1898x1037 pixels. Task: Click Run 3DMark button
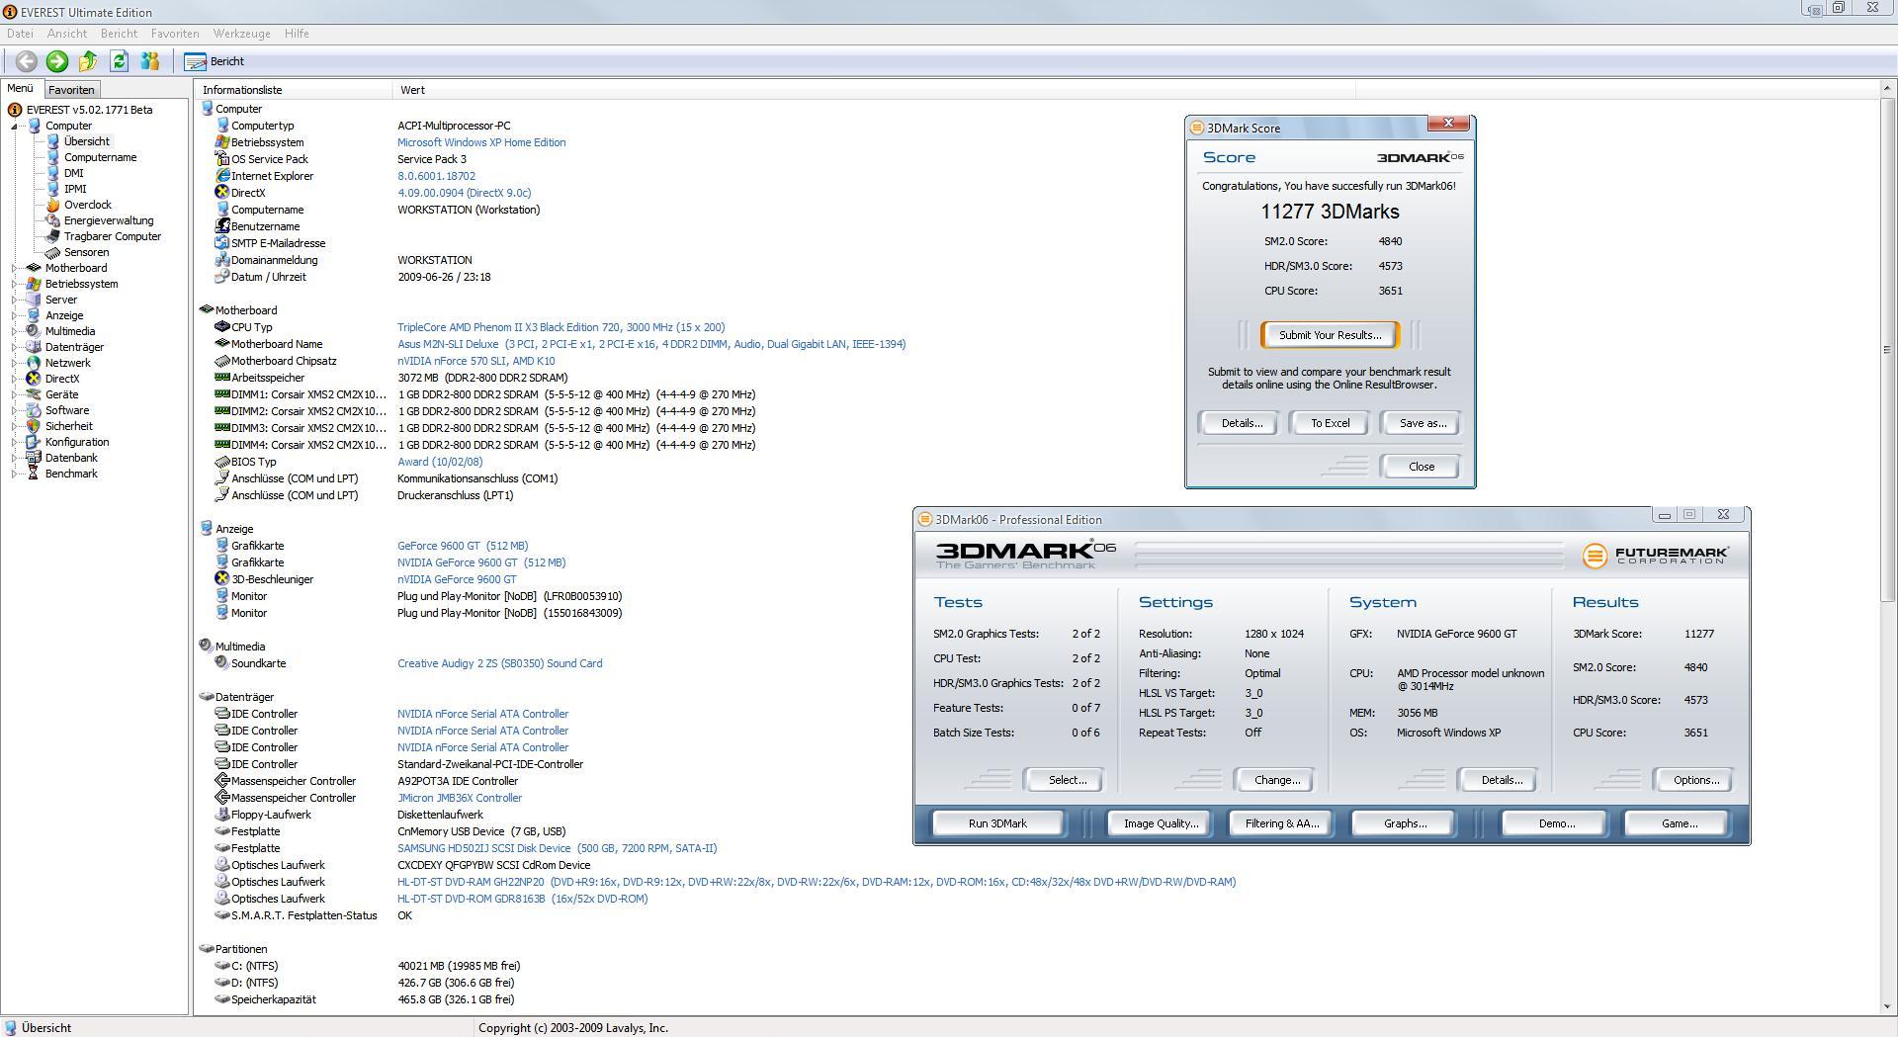click(997, 823)
